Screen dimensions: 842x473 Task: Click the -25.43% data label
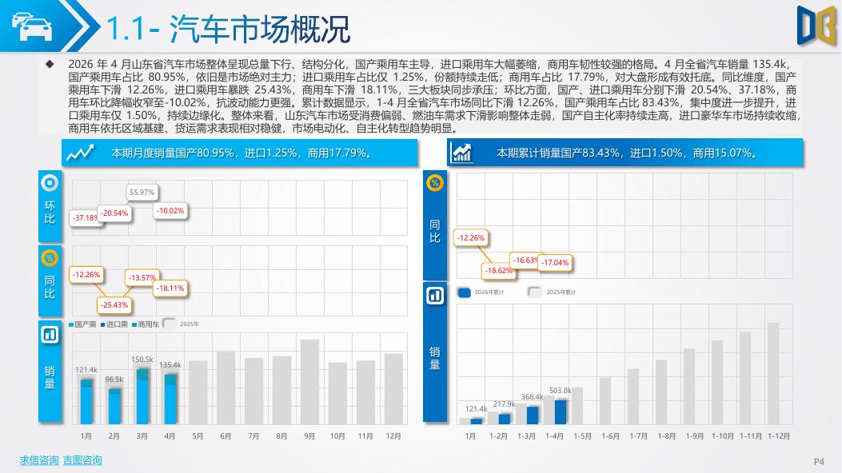(114, 305)
